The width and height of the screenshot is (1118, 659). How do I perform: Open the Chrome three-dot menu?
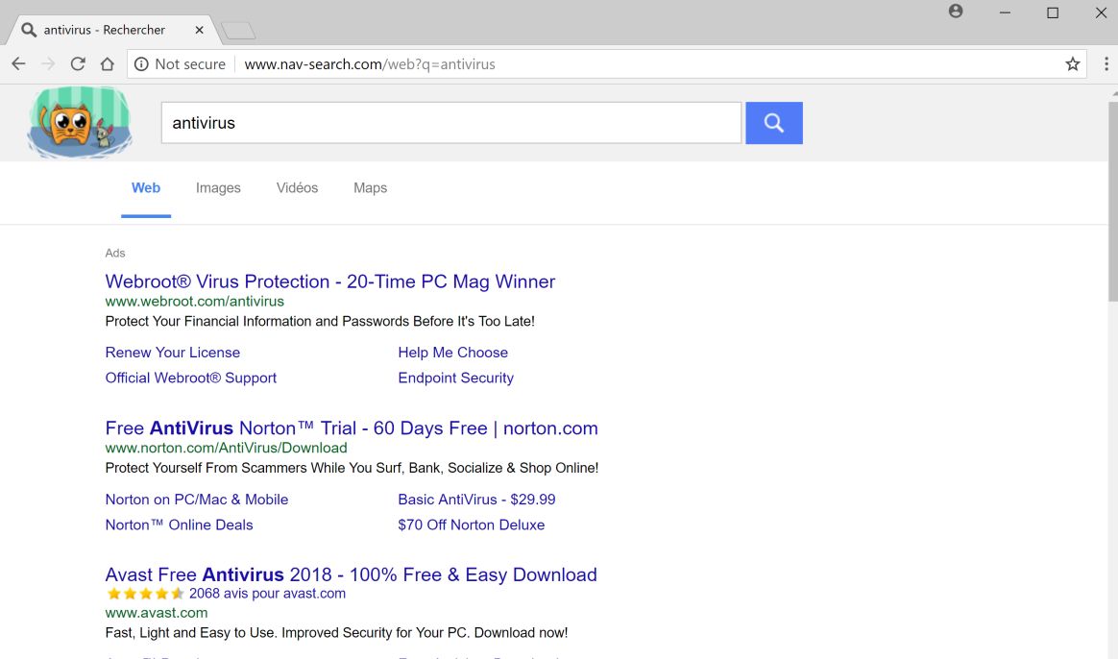point(1106,64)
